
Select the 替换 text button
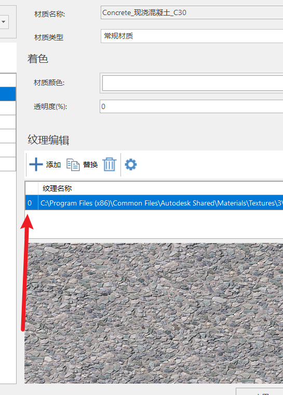(x=90, y=165)
